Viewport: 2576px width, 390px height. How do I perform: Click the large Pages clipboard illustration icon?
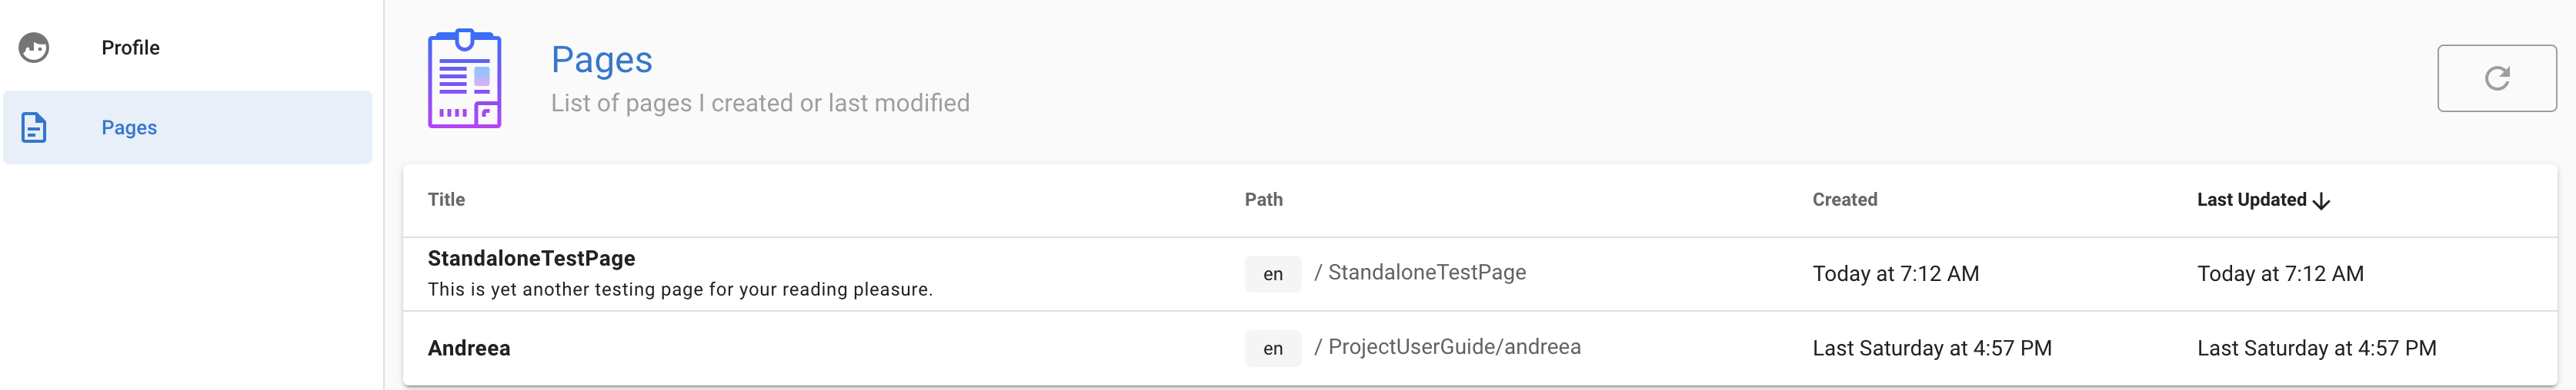coord(464,79)
